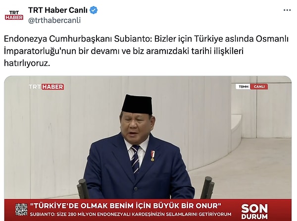Click the speaker's black peci cap
Image resolution: width=297 pixels, height=221 pixels.
[x=137, y=104]
